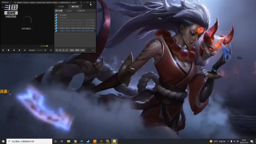Move item to top with fourth arrow button
Viewport: 256px width, 144px height.
click(x=67, y=50)
